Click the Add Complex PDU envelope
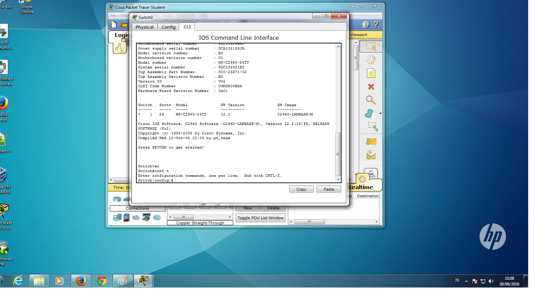Image resolution: width=540 pixels, height=303 pixels. (371, 155)
